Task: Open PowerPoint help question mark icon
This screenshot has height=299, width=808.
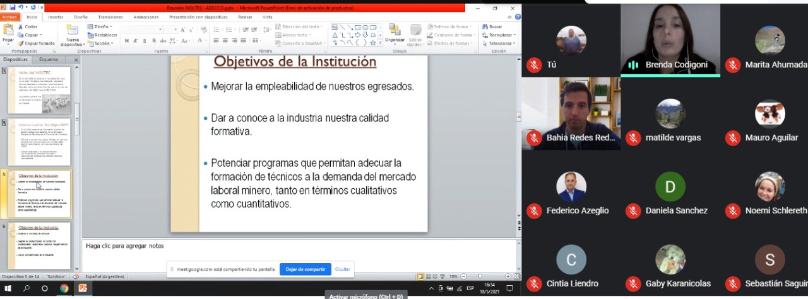Action: [x=516, y=18]
